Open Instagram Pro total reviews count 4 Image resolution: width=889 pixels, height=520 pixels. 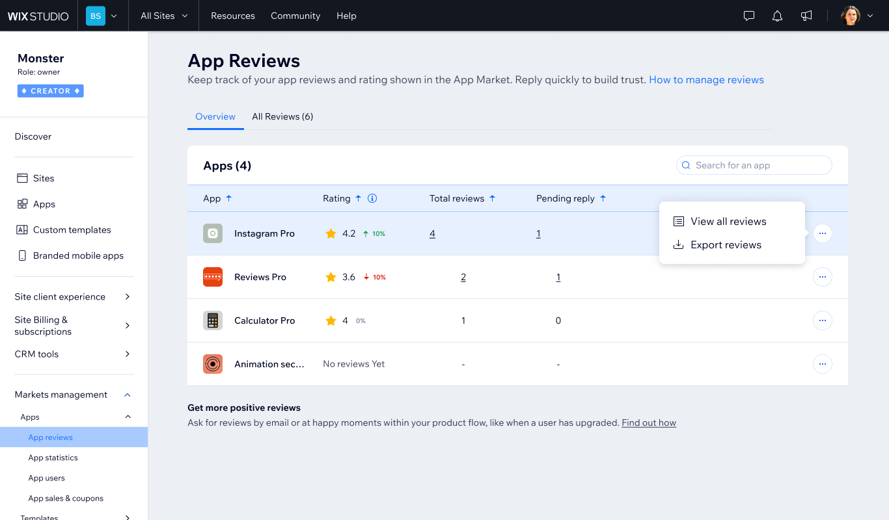coord(432,233)
